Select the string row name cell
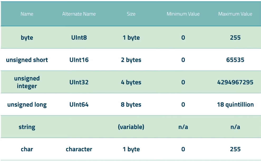Viewport: 261px width, 162px height. (27, 126)
